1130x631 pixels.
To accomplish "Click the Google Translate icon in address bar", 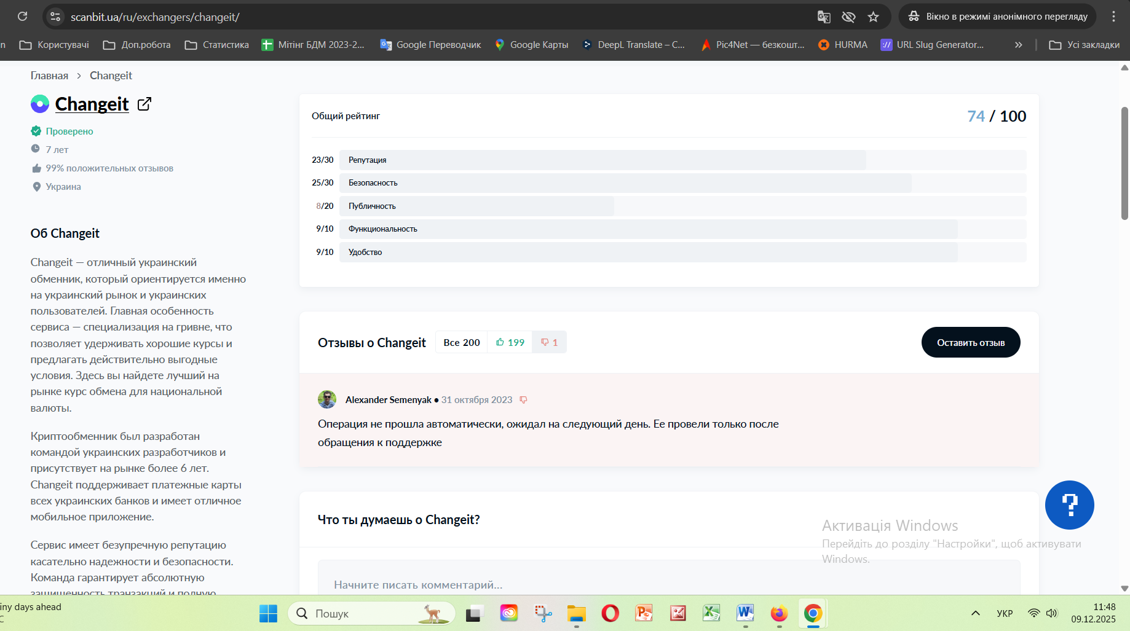I will (x=824, y=17).
